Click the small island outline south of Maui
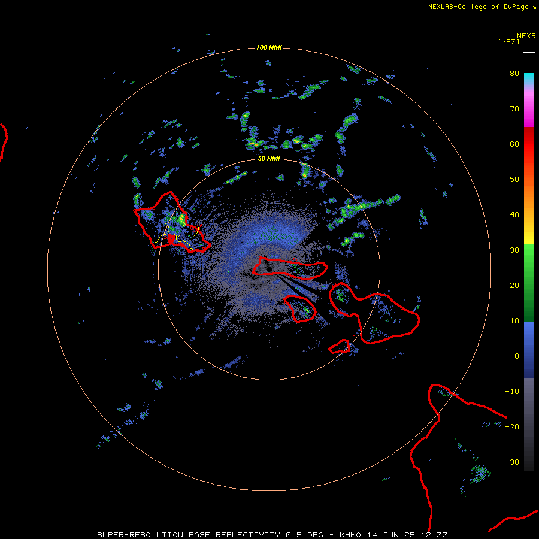The height and width of the screenshot is (539, 539). tap(340, 347)
